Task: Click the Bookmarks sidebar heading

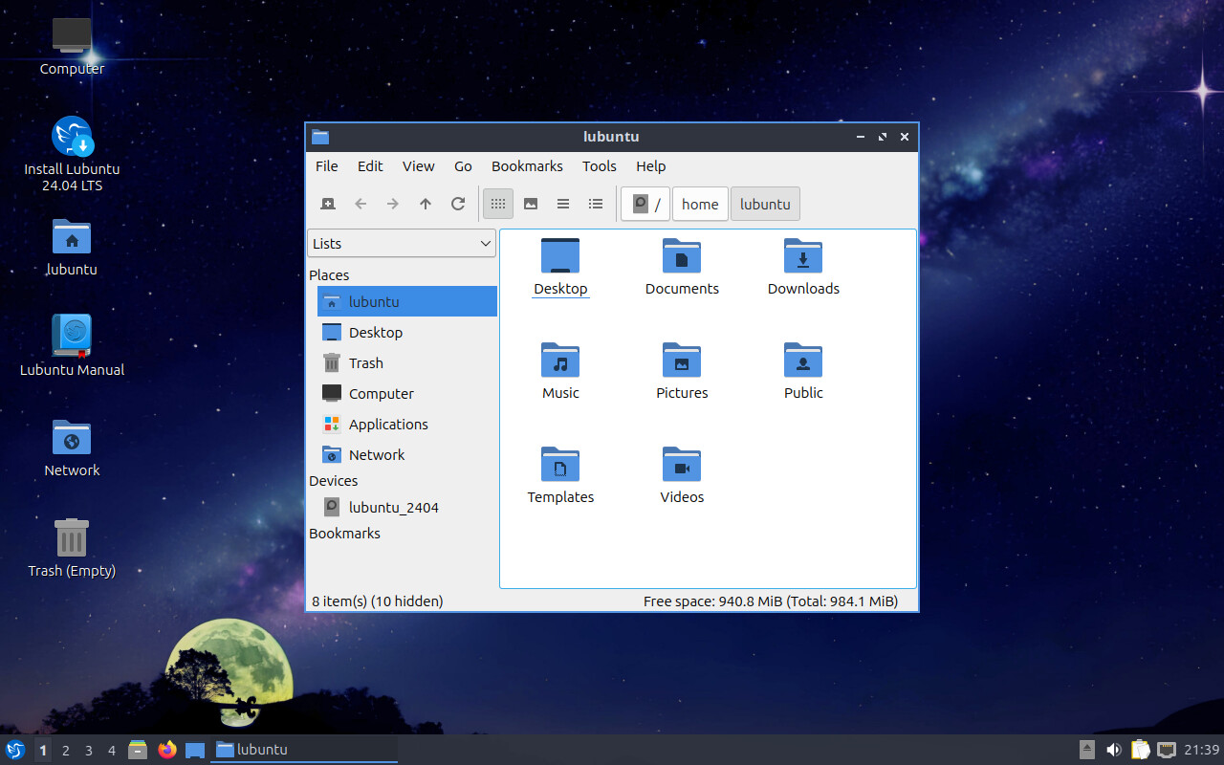Action: click(x=344, y=534)
